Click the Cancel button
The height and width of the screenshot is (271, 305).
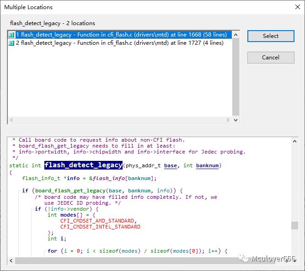pyautogui.click(x=271, y=57)
